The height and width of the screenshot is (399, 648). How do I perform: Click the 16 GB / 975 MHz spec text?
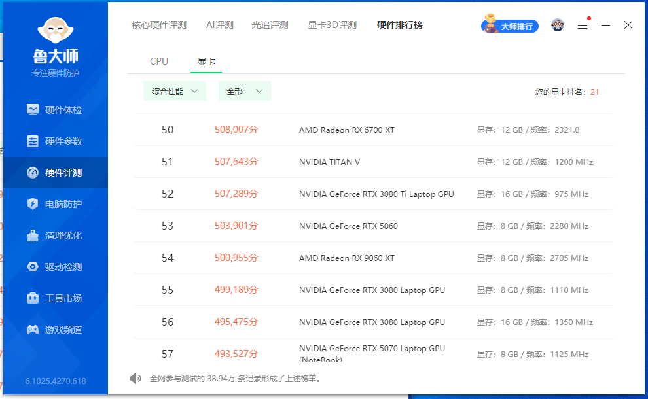tap(533, 194)
